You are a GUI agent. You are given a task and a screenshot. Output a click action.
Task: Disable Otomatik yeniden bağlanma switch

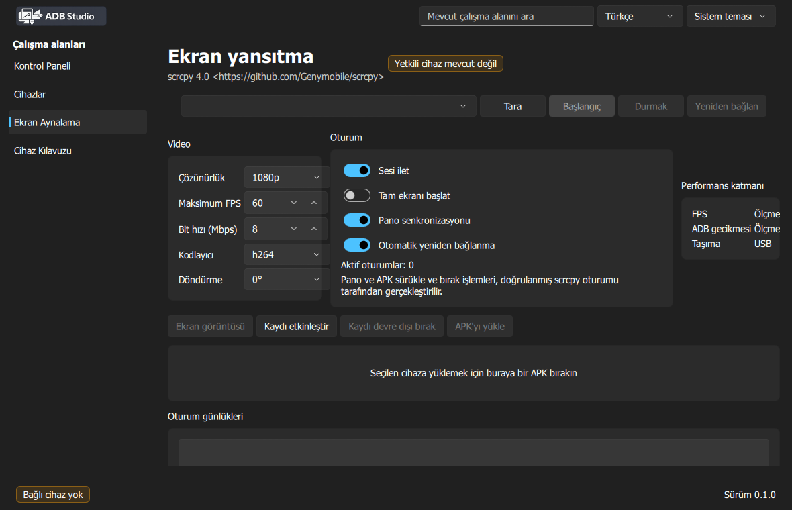pos(356,246)
